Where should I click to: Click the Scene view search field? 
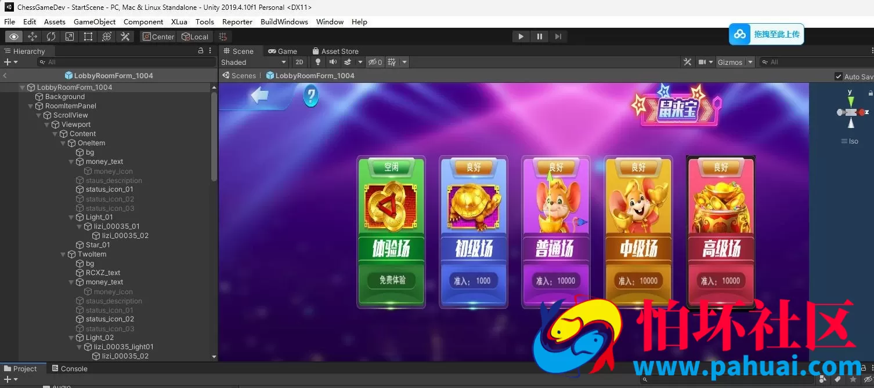point(817,62)
